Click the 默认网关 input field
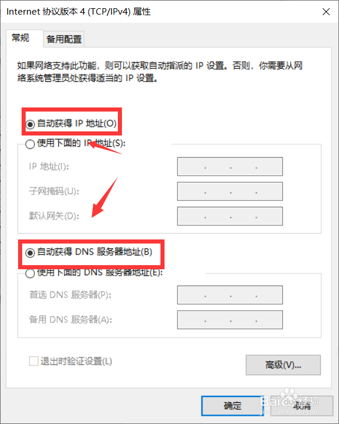Screen dimensions: 339x424 (x=230, y=216)
